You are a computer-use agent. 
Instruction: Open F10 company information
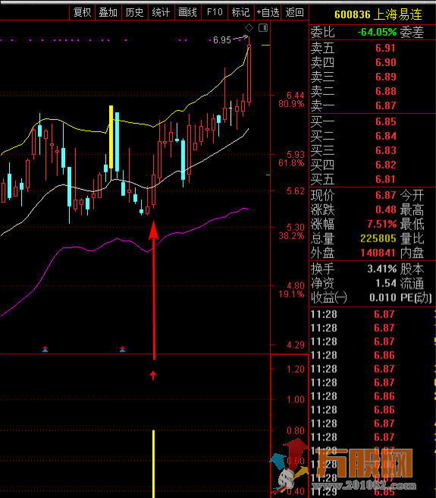pyautogui.click(x=215, y=12)
